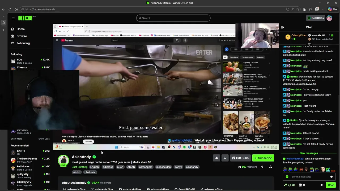Click the Send a message input
Image resolution: width=340 pixels, height=191 pixels.
[309, 177]
